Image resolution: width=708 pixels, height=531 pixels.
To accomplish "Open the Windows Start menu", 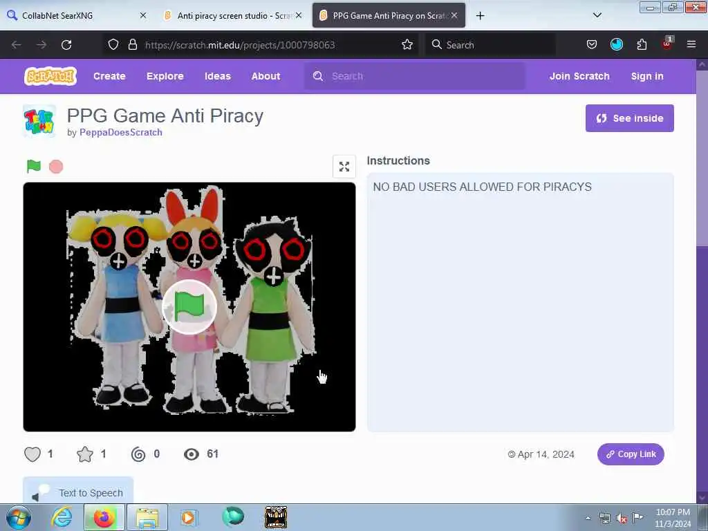I will pyautogui.click(x=19, y=517).
